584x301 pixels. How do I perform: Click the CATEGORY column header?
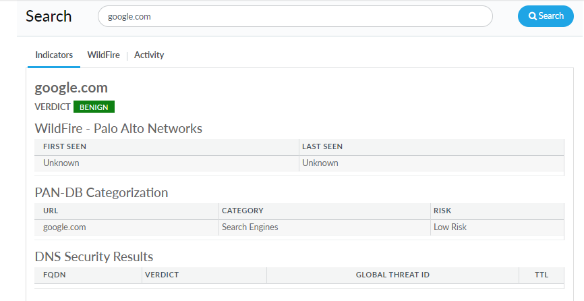click(242, 211)
